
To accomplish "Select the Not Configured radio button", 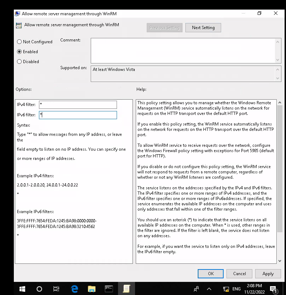I will click(35, 42).
